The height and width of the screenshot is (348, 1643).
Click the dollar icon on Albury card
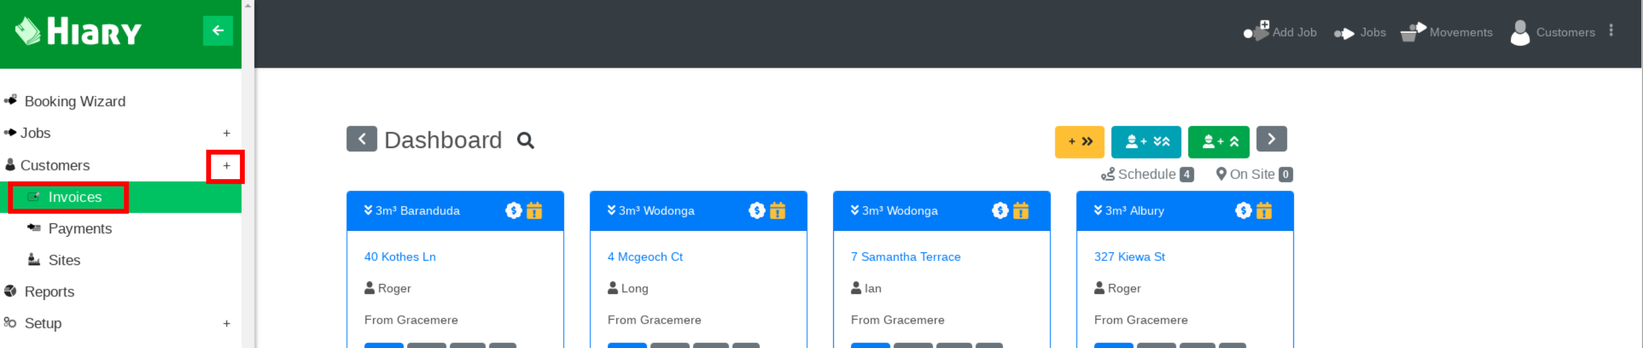tap(1243, 210)
